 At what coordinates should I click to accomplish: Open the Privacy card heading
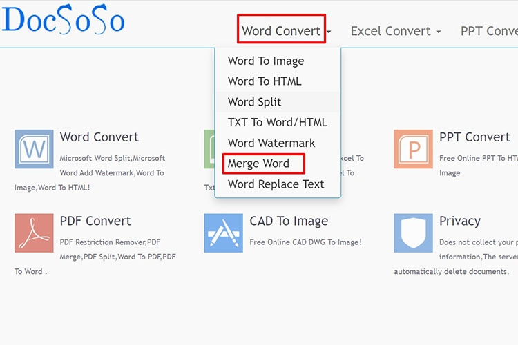460,221
